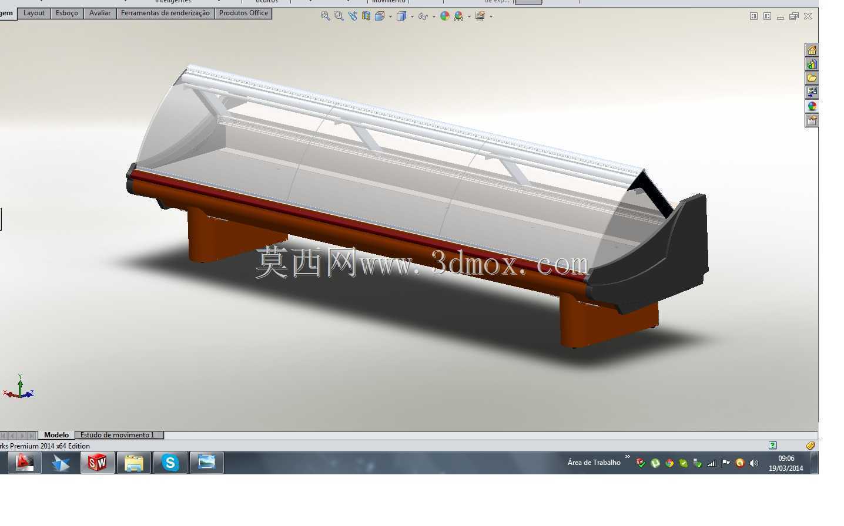Click the image viewer taskbar icon

[207, 463]
